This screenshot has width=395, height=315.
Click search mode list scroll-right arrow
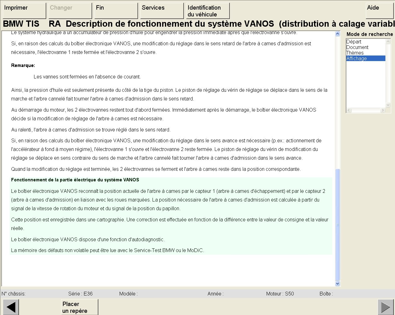tap(383, 110)
